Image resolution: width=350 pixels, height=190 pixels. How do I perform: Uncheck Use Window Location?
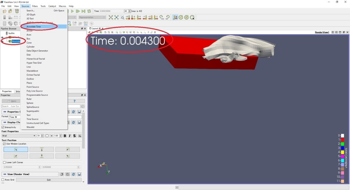pos(4,144)
